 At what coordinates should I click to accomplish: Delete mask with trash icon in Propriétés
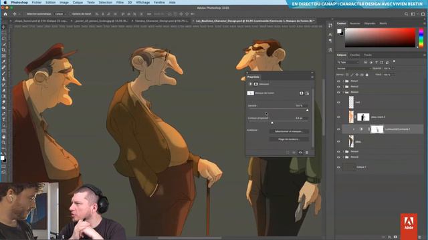coord(307,153)
